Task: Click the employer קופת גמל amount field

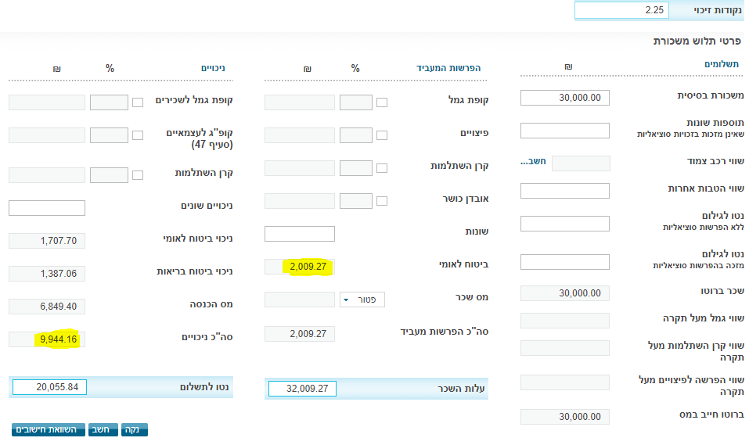Action: click(300, 102)
